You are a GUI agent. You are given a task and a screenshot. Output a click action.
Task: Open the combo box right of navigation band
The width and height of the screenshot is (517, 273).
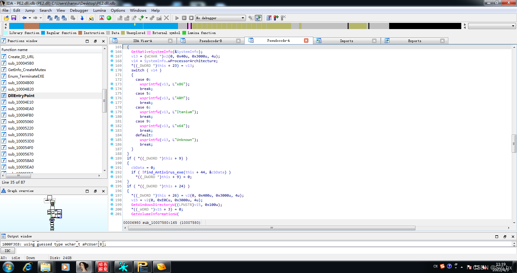(x=492, y=26)
